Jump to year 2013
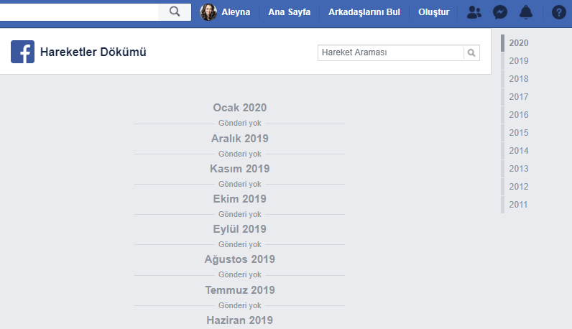 (x=518, y=169)
